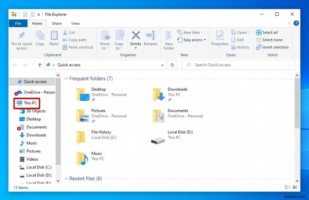Click Pin to Quick access icon
Viewport: 309px width, 200px height.
[x=22, y=36]
